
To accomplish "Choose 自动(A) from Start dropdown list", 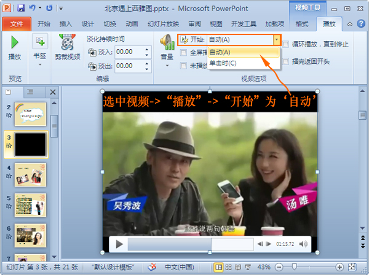I will point(244,52).
